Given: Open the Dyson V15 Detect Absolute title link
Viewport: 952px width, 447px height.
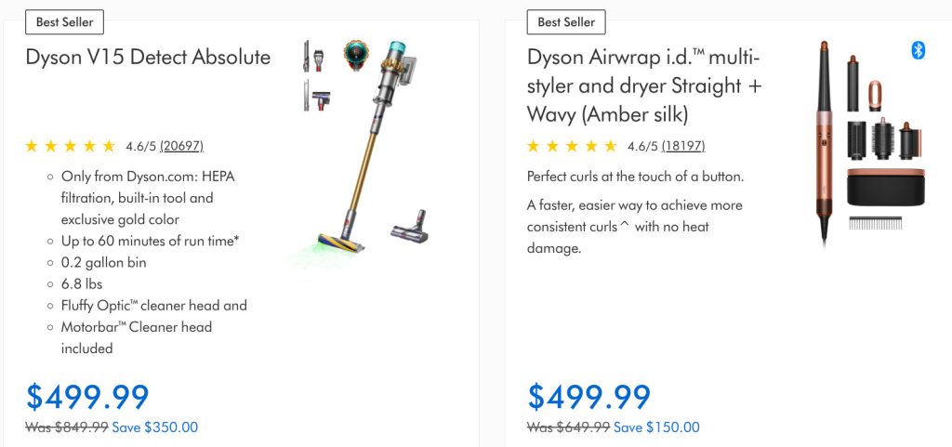Looking at the screenshot, I should (148, 57).
